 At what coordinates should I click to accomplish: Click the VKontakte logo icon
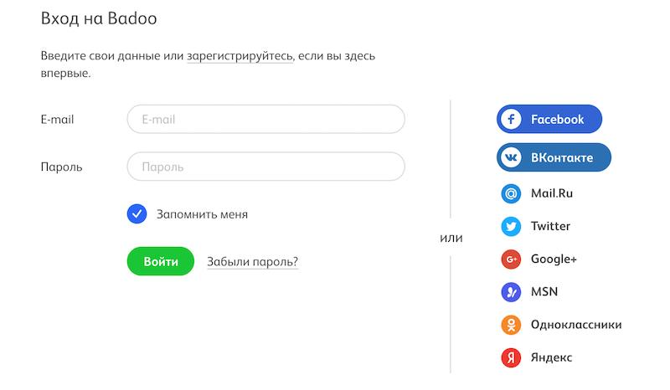click(511, 157)
